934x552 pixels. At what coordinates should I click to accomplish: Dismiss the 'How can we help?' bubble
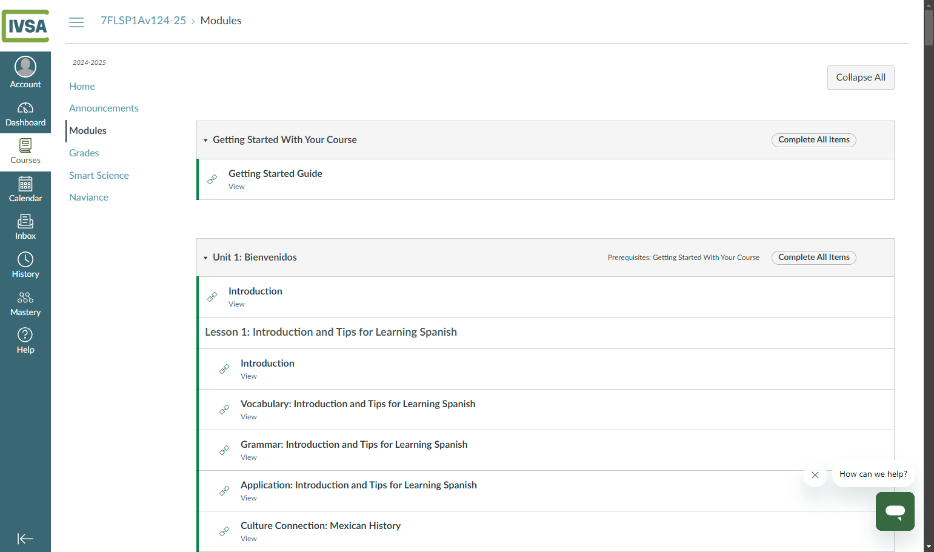tap(815, 475)
